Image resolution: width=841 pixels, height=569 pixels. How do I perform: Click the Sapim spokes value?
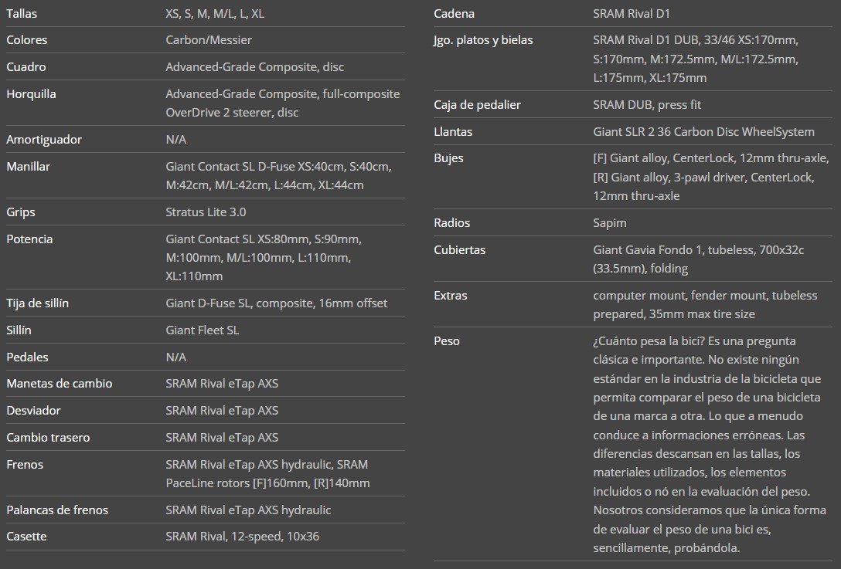coord(610,223)
